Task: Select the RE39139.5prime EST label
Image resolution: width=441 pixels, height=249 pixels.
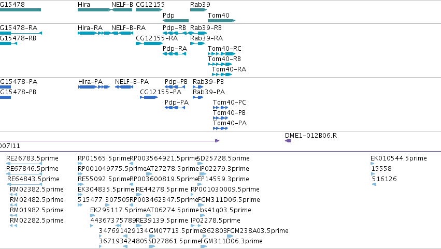Action: coord(162,221)
